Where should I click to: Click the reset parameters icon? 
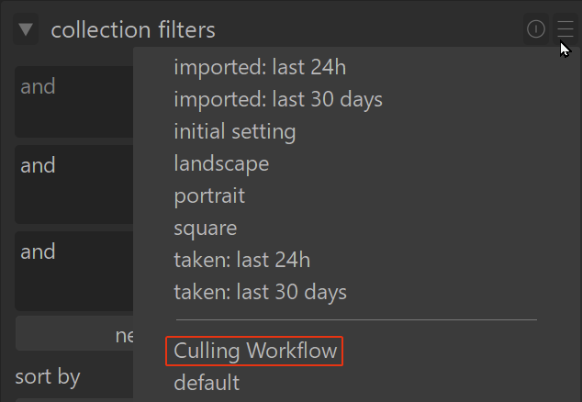point(536,30)
